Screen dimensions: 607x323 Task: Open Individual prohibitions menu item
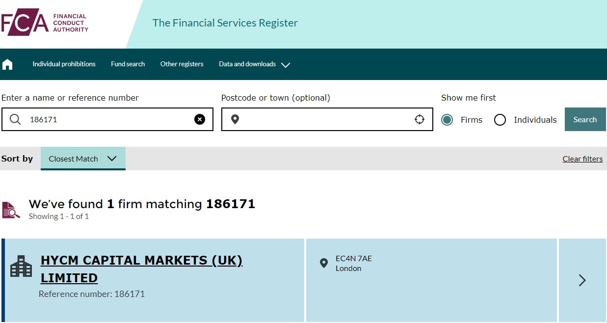point(64,64)
